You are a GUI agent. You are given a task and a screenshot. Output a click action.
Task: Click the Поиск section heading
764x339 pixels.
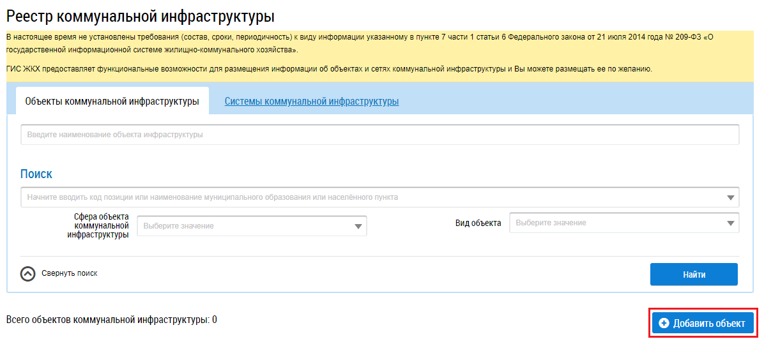pos(36,174)
